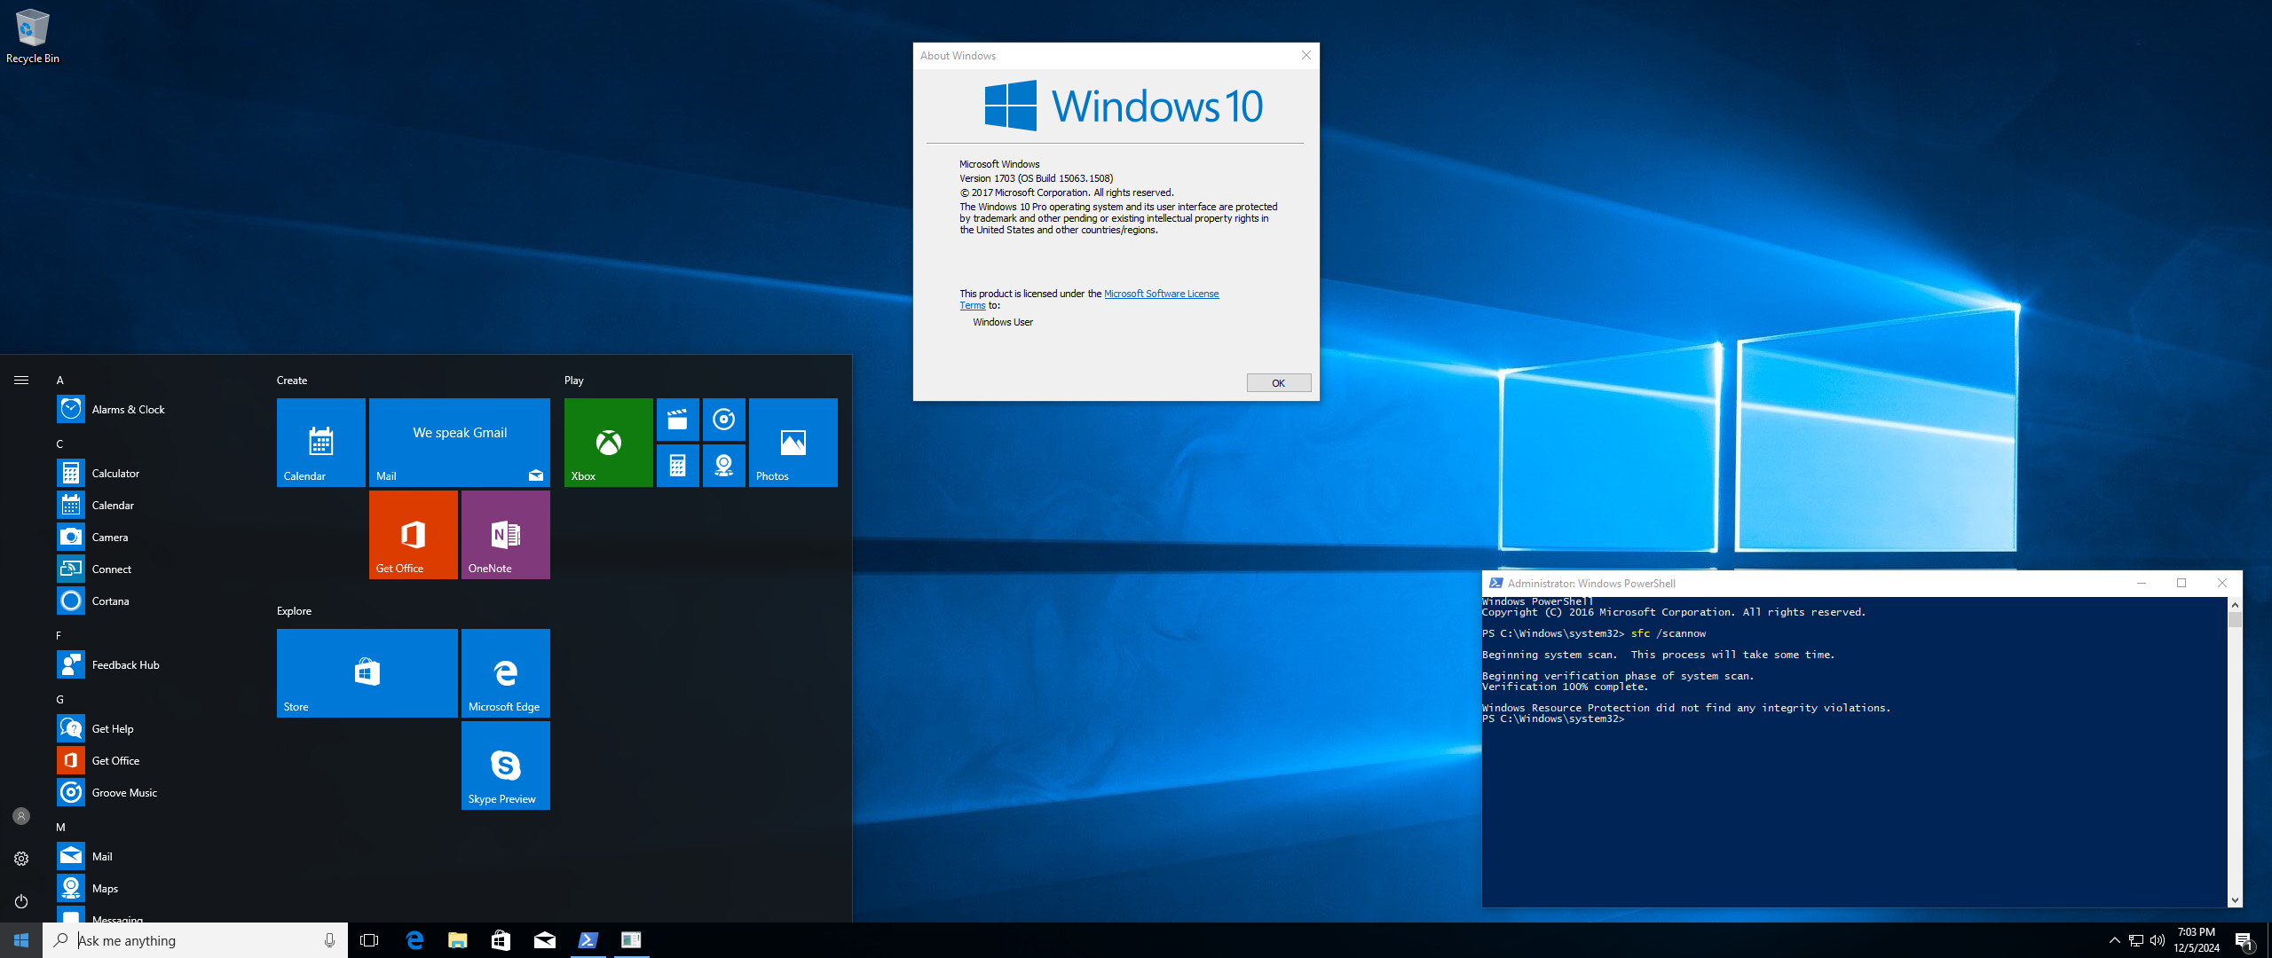This screenshot has height=958, width=2272.
Task: Open File Explorer from the taskbar
Action: click(x=458, y=940)
